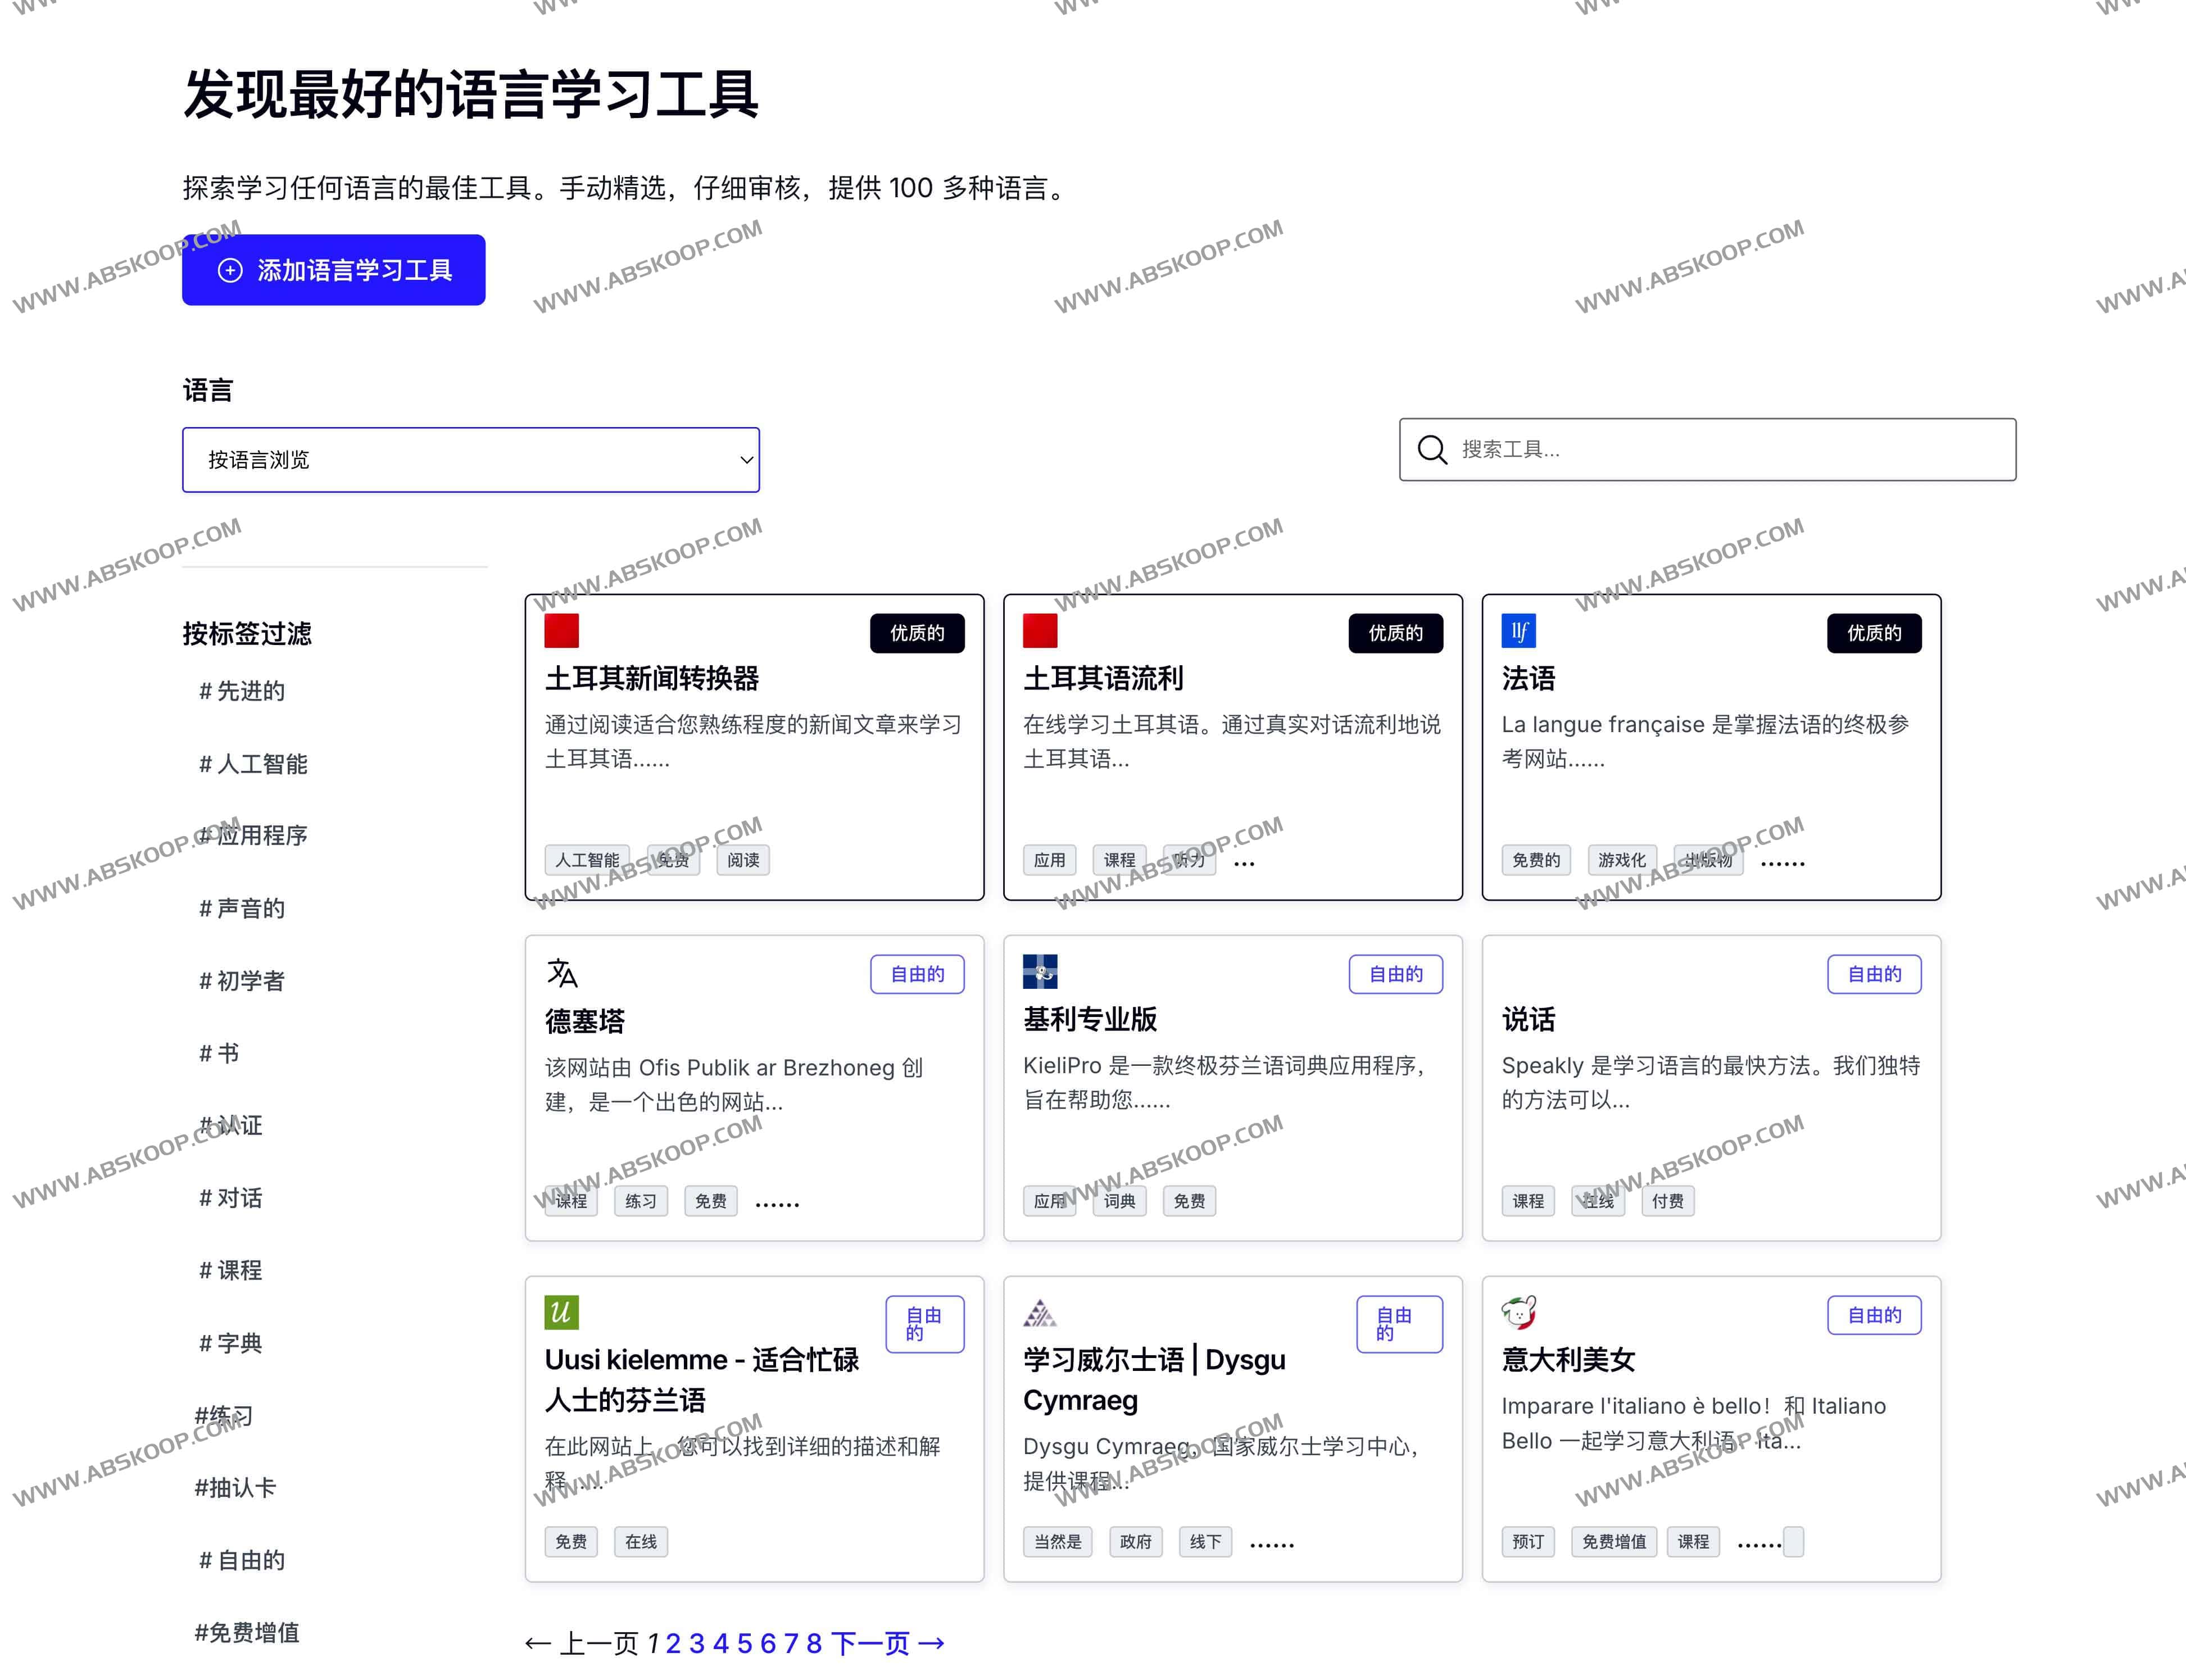
Task: Click 政府 tag on 学习威尔士语 card
Action: 1135,1542
